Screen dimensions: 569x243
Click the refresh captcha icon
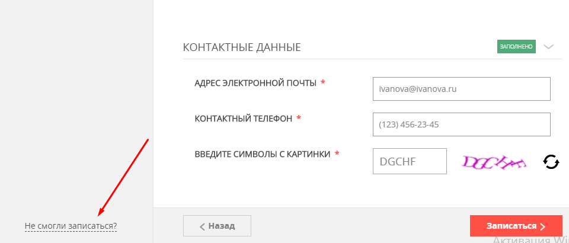pyautogui.click(x=551, y=161)
